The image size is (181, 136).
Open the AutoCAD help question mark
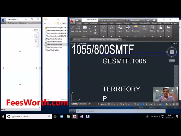(154, 20)
